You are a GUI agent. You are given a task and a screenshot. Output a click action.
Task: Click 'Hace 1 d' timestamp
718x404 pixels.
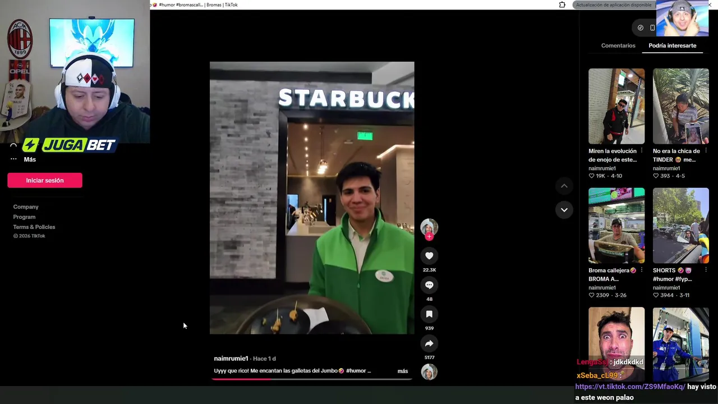coord(264,359)
